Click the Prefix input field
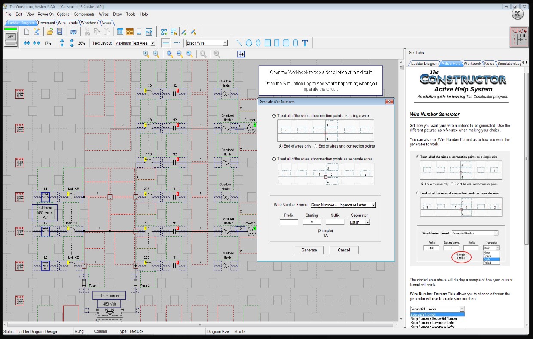 pos(289,222)
